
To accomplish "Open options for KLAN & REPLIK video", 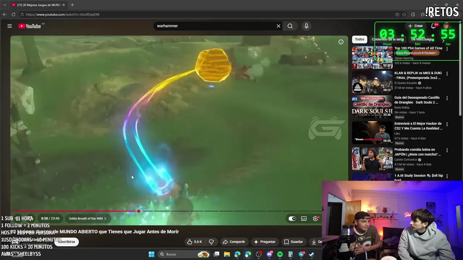I will (x=447, y=74).
